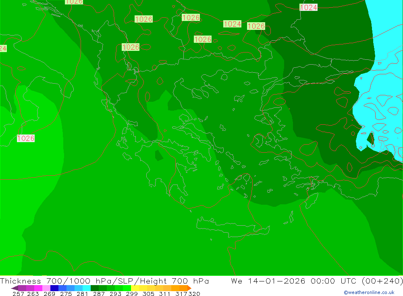Click the legend value 269

49,294
